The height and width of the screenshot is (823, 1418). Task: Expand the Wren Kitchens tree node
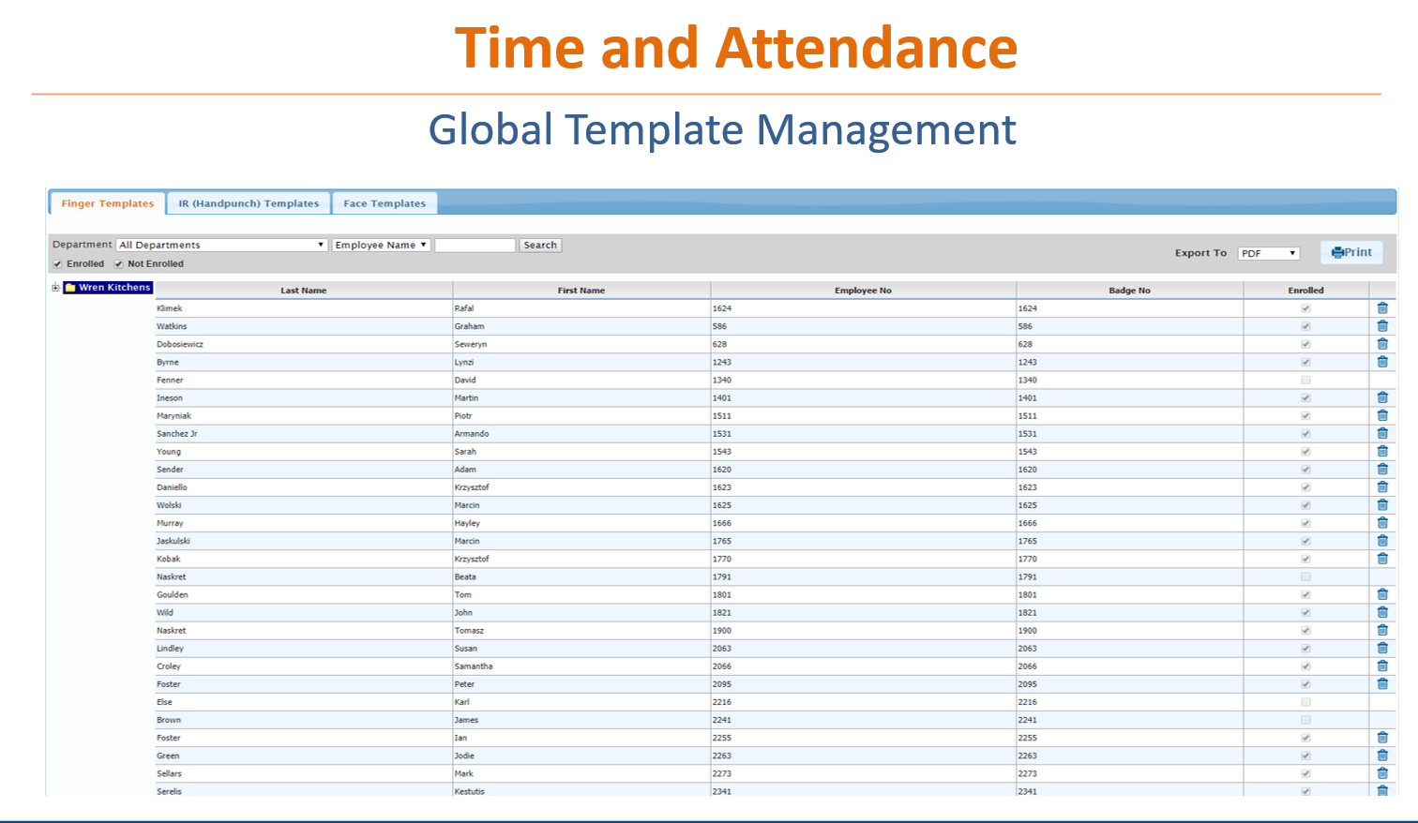point(55,288)
